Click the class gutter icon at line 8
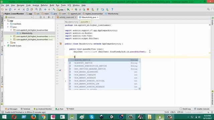The width and height of the screenshot is (214, 120). (61, 44)
